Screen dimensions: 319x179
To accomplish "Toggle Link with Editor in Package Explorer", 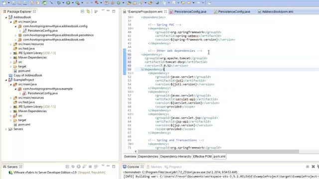I will point(88,11).
